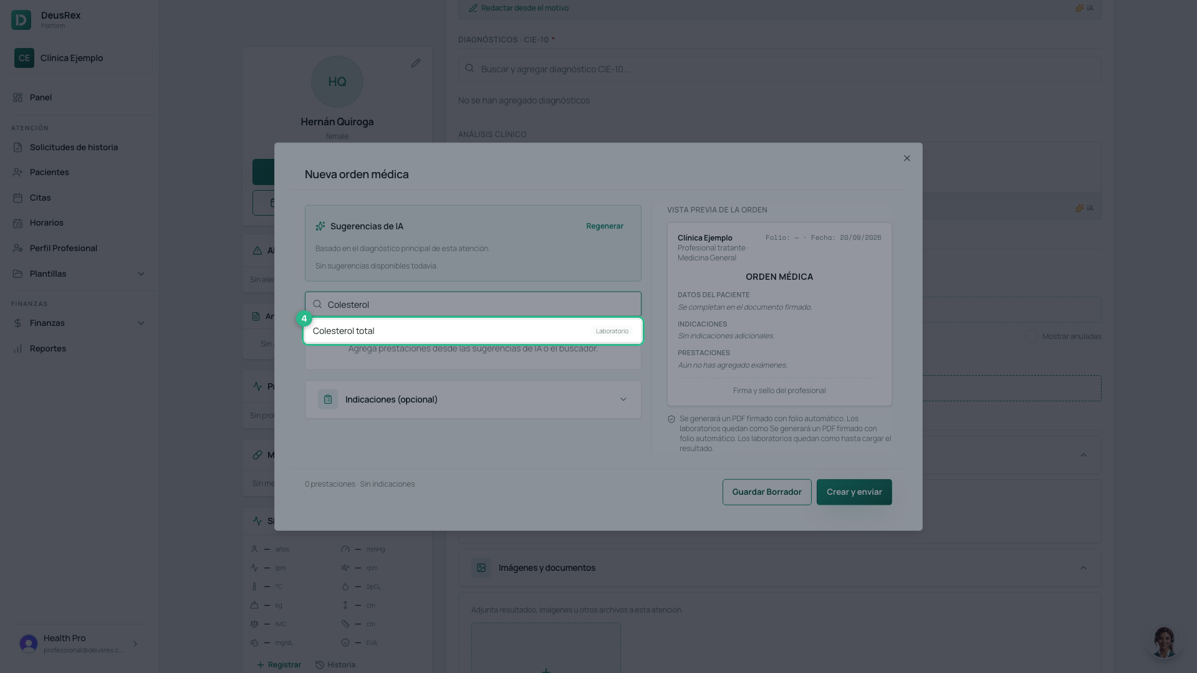Click the Sugerencias de IA sparkle icon

(x=320, y=226)
